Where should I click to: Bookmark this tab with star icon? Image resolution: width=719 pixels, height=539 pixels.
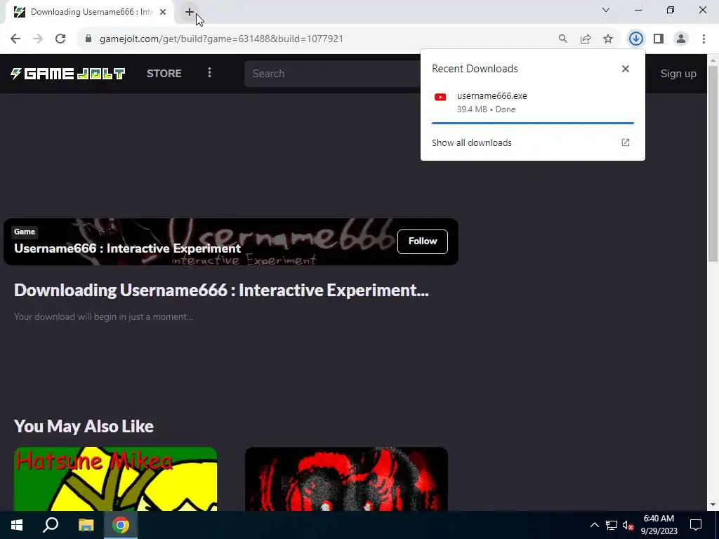[608, 39]
